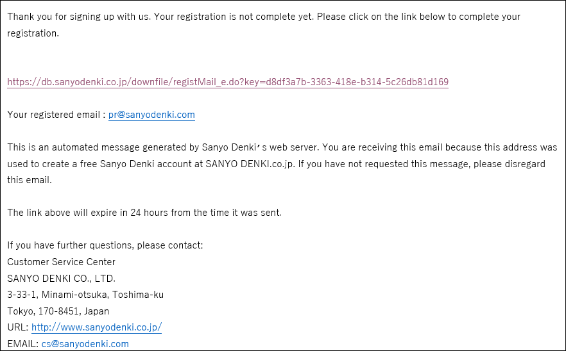Screen dimensions: 566x351
Task: Click the "Customer Service Center" line
Action: pos(62,262)
